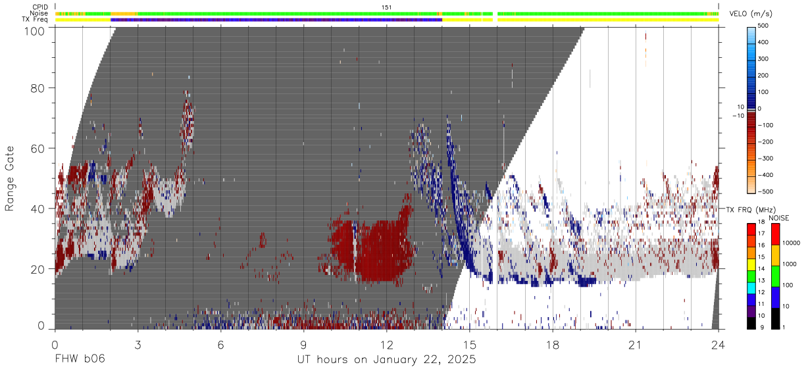Image resolution: width=808 pixels, height=373 pixels.
Task: Click the black 9–10 MHz frequency swatch
Action: click(x=751, y=323)
